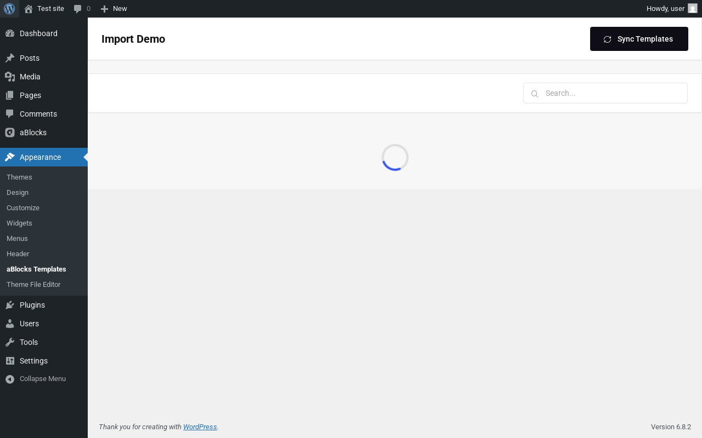This screenshot has height=438, width=702.
Task: Open the Howdy, user account menu
Action: 672,9
